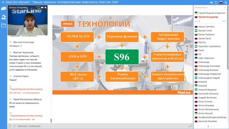Image resolution: width=229 pixels, height=129 pixels.
Task: Go to page 2 of the guest list
Action: pyautogui.click(x=211, y=126)
